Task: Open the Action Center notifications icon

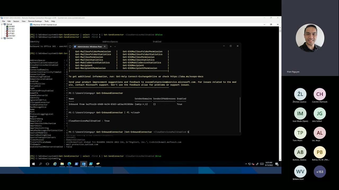Action: (277, 164)
